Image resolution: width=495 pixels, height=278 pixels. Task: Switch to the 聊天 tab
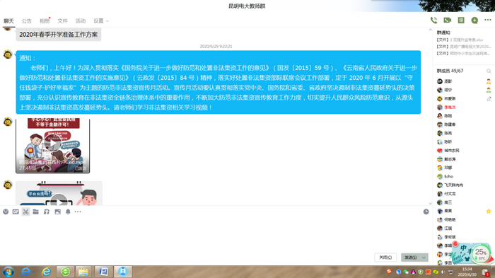[8, 21]
